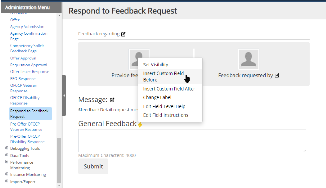326x188 pixels.
Task: Click the sidebar scrollbar down arrow
Action: (59, 185)
